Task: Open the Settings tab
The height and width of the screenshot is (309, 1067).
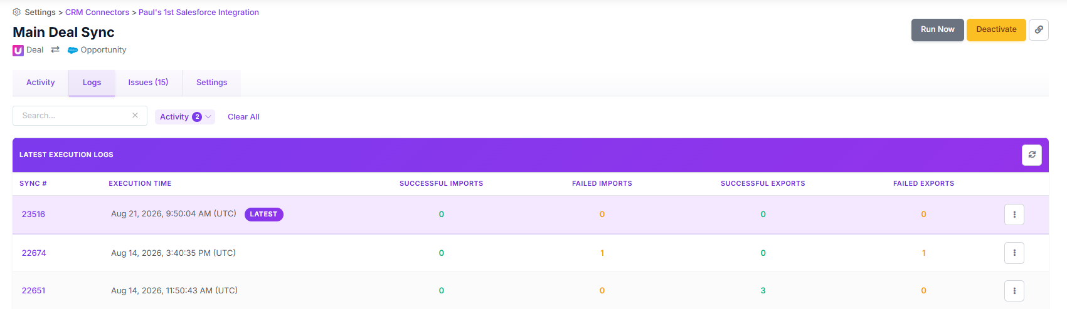Action: pos(211,83)
